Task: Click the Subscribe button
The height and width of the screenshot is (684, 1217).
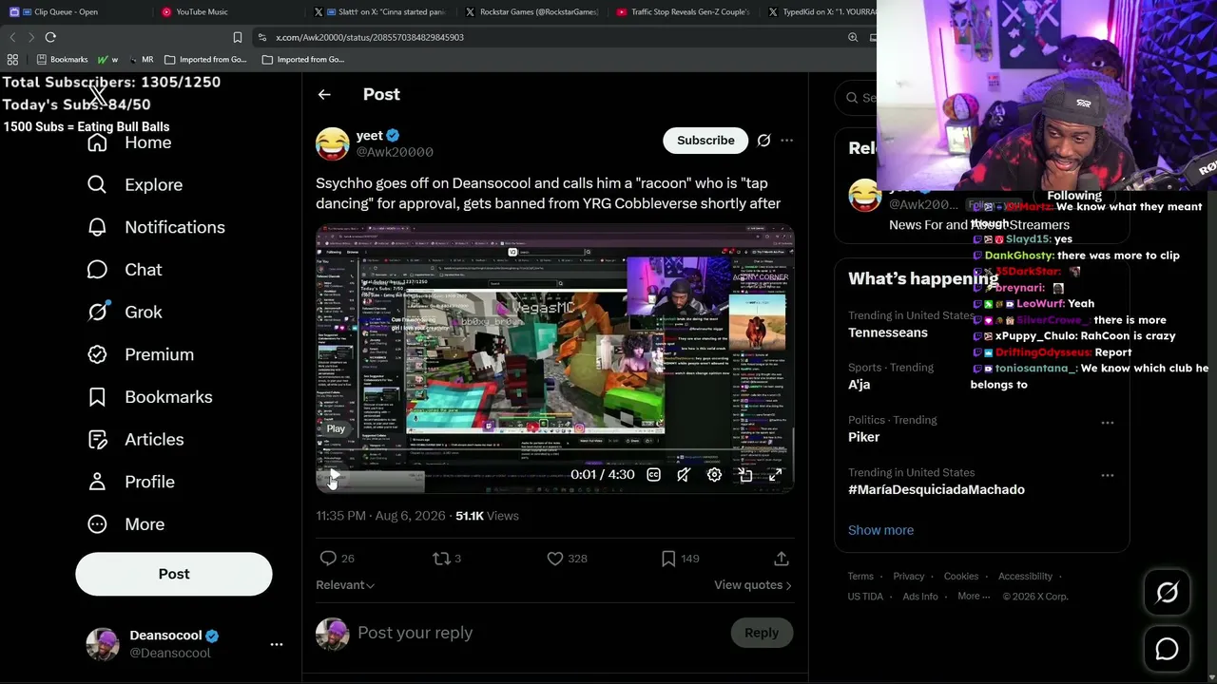Action: click(705, 141)
